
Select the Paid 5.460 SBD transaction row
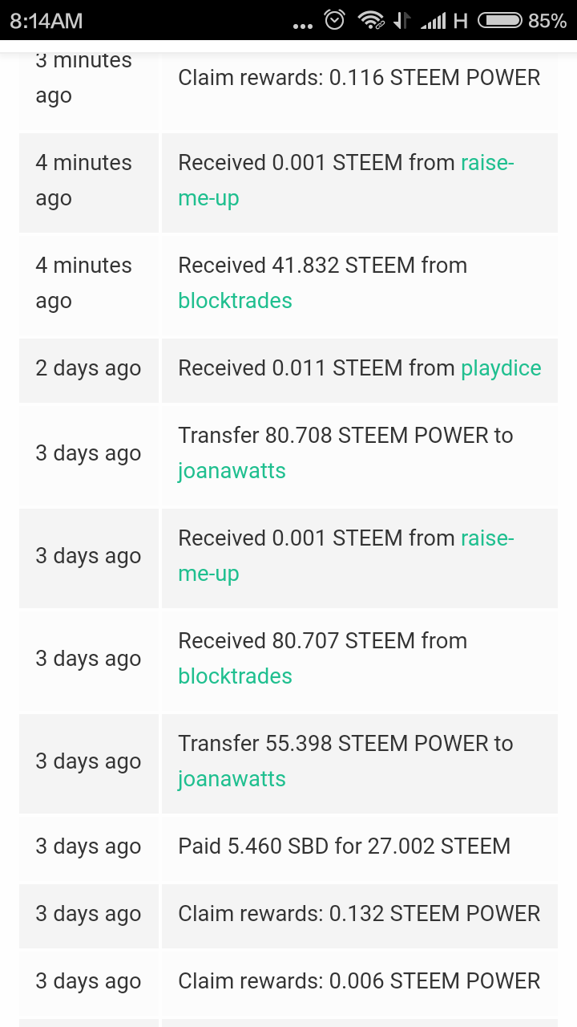344,846
